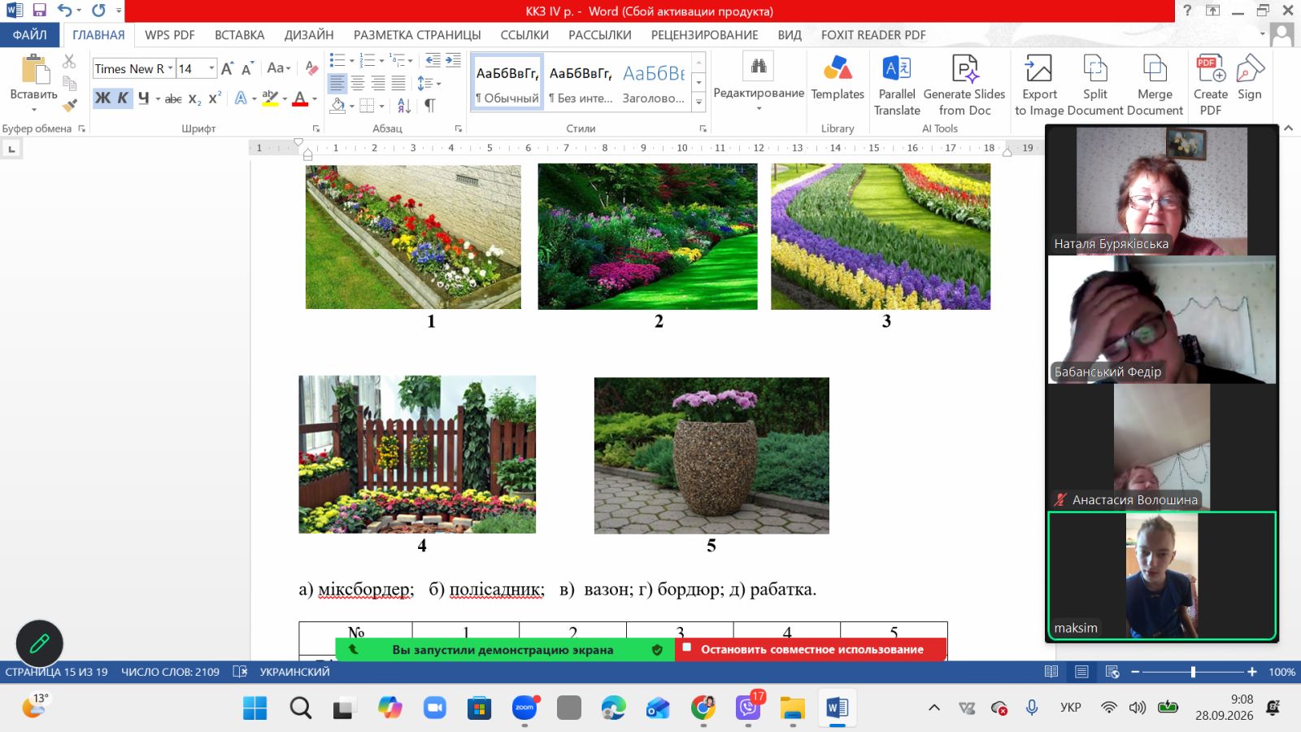Click the Sign pen icon

1250,68
